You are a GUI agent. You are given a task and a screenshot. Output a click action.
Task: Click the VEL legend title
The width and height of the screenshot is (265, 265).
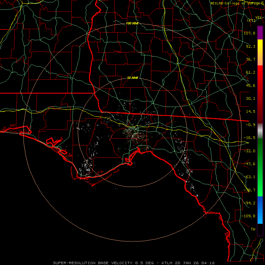pos(259,17)
